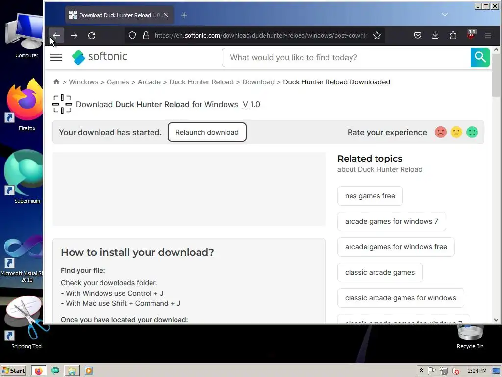
Task: Expand the list all tabs chevron
Action: (444, 15)
